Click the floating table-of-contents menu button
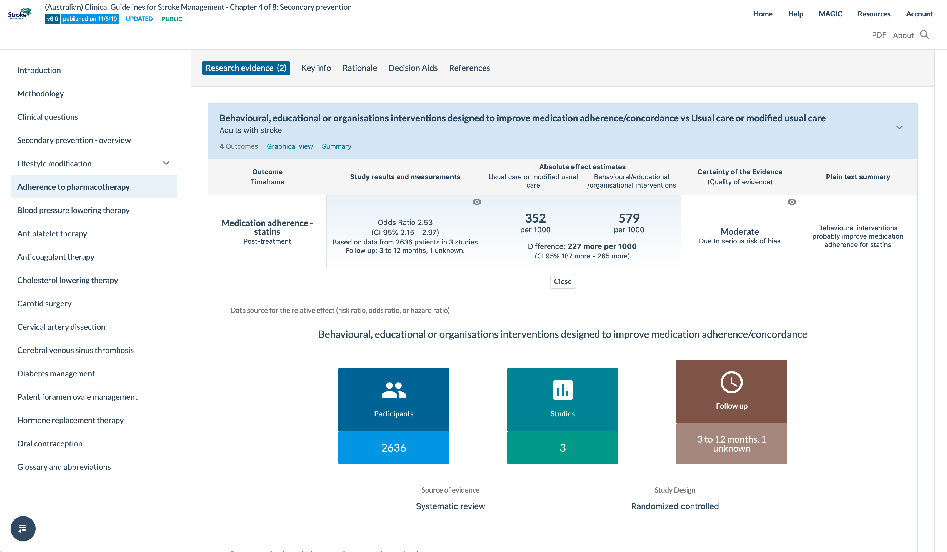 (23, 528)
